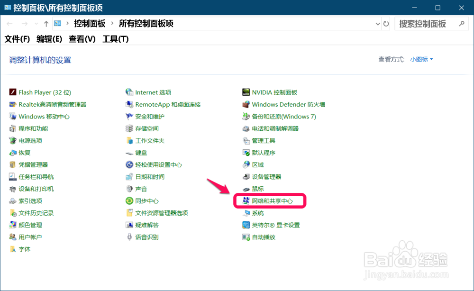This screenshot has height=291, width=474.
Task: Open the 区域 link
Action: [258, 164]
